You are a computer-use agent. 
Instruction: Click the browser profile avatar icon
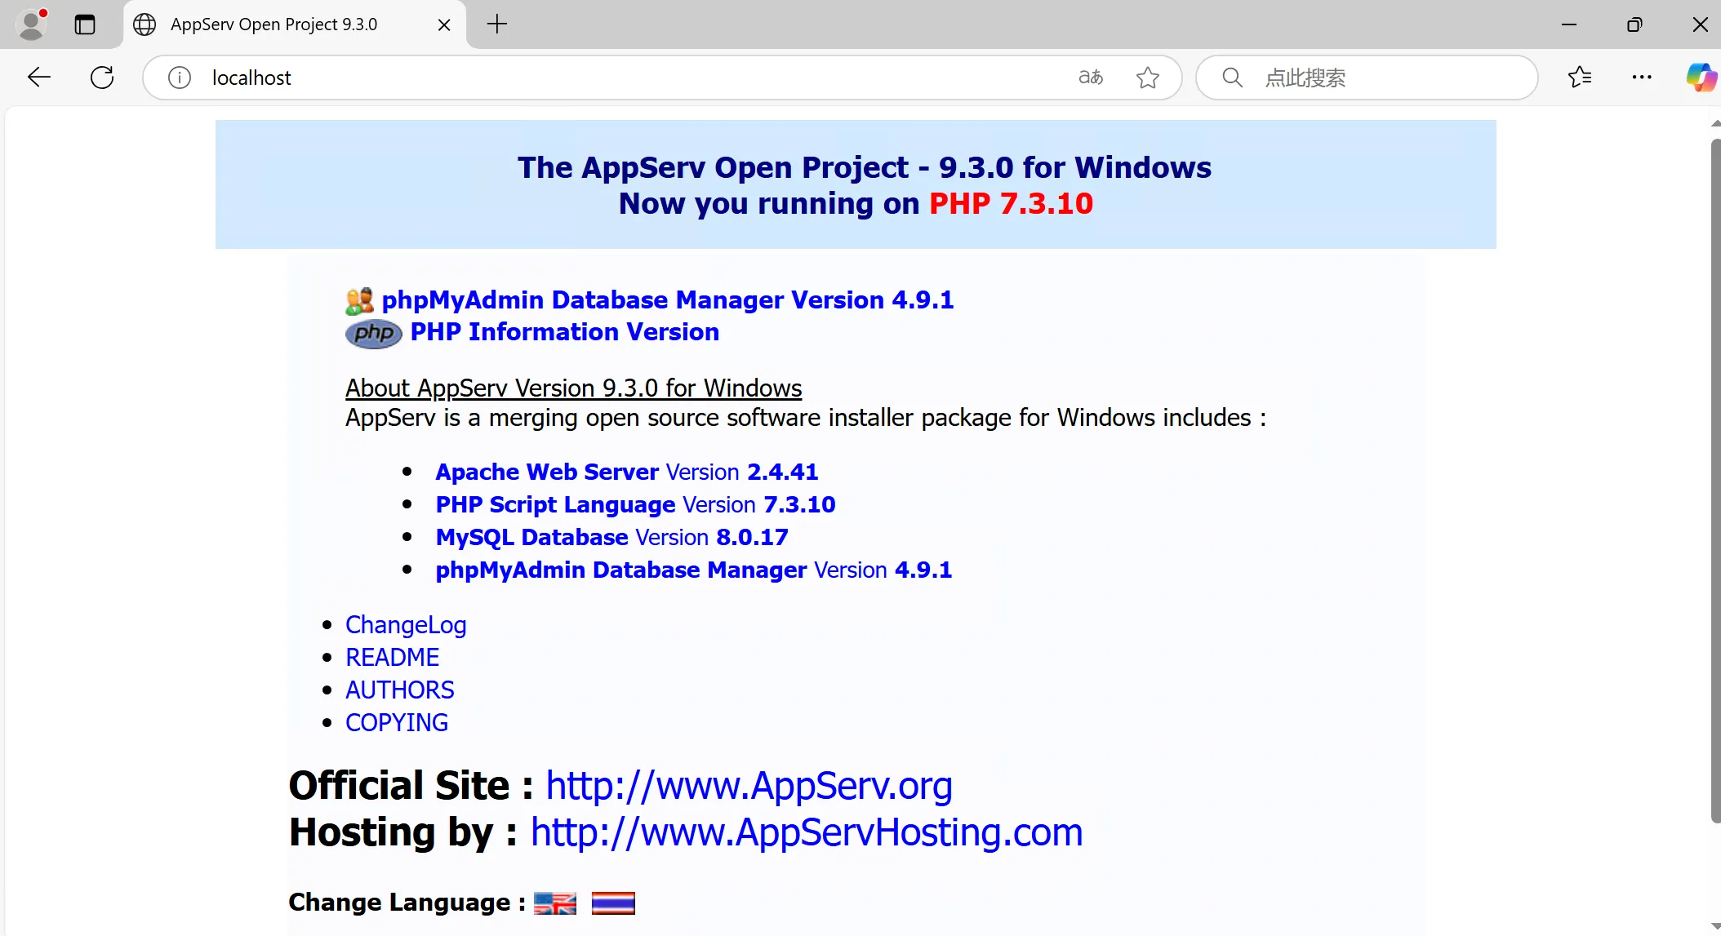[31, 24]
